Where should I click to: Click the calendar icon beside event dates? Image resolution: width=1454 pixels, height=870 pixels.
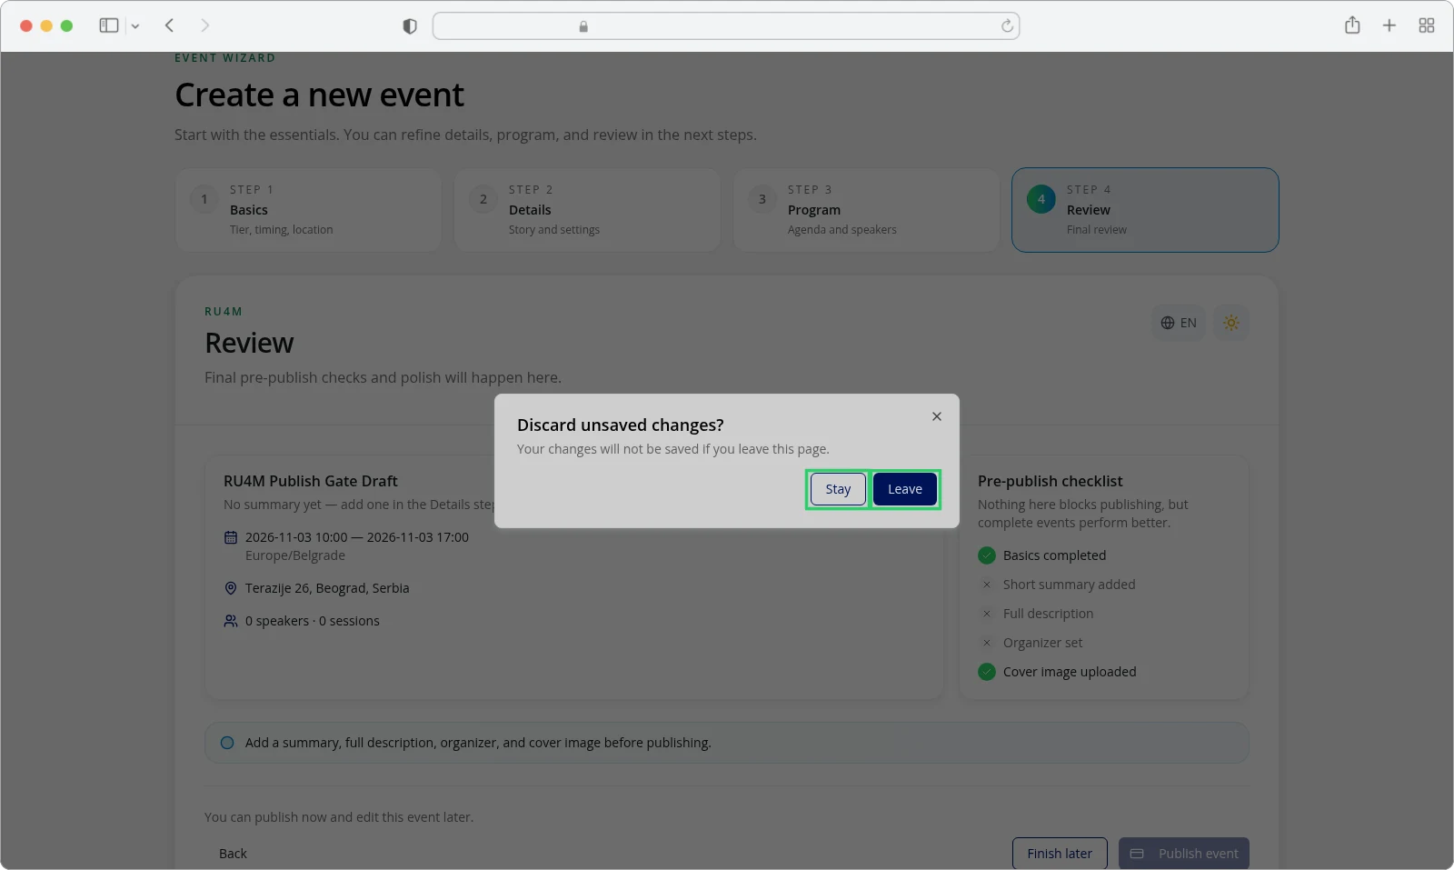(231, 537)
